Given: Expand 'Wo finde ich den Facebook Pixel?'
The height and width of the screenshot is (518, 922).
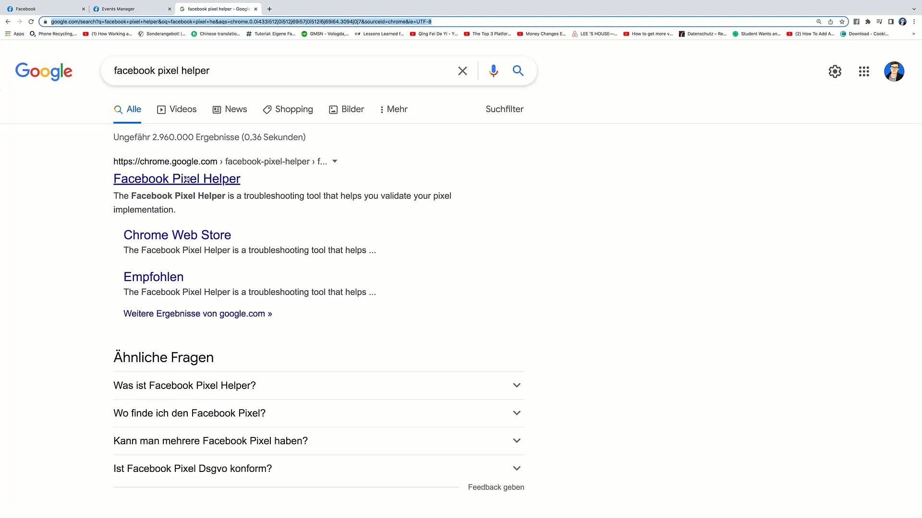Looking at the screenshot, I should point(318,413).
